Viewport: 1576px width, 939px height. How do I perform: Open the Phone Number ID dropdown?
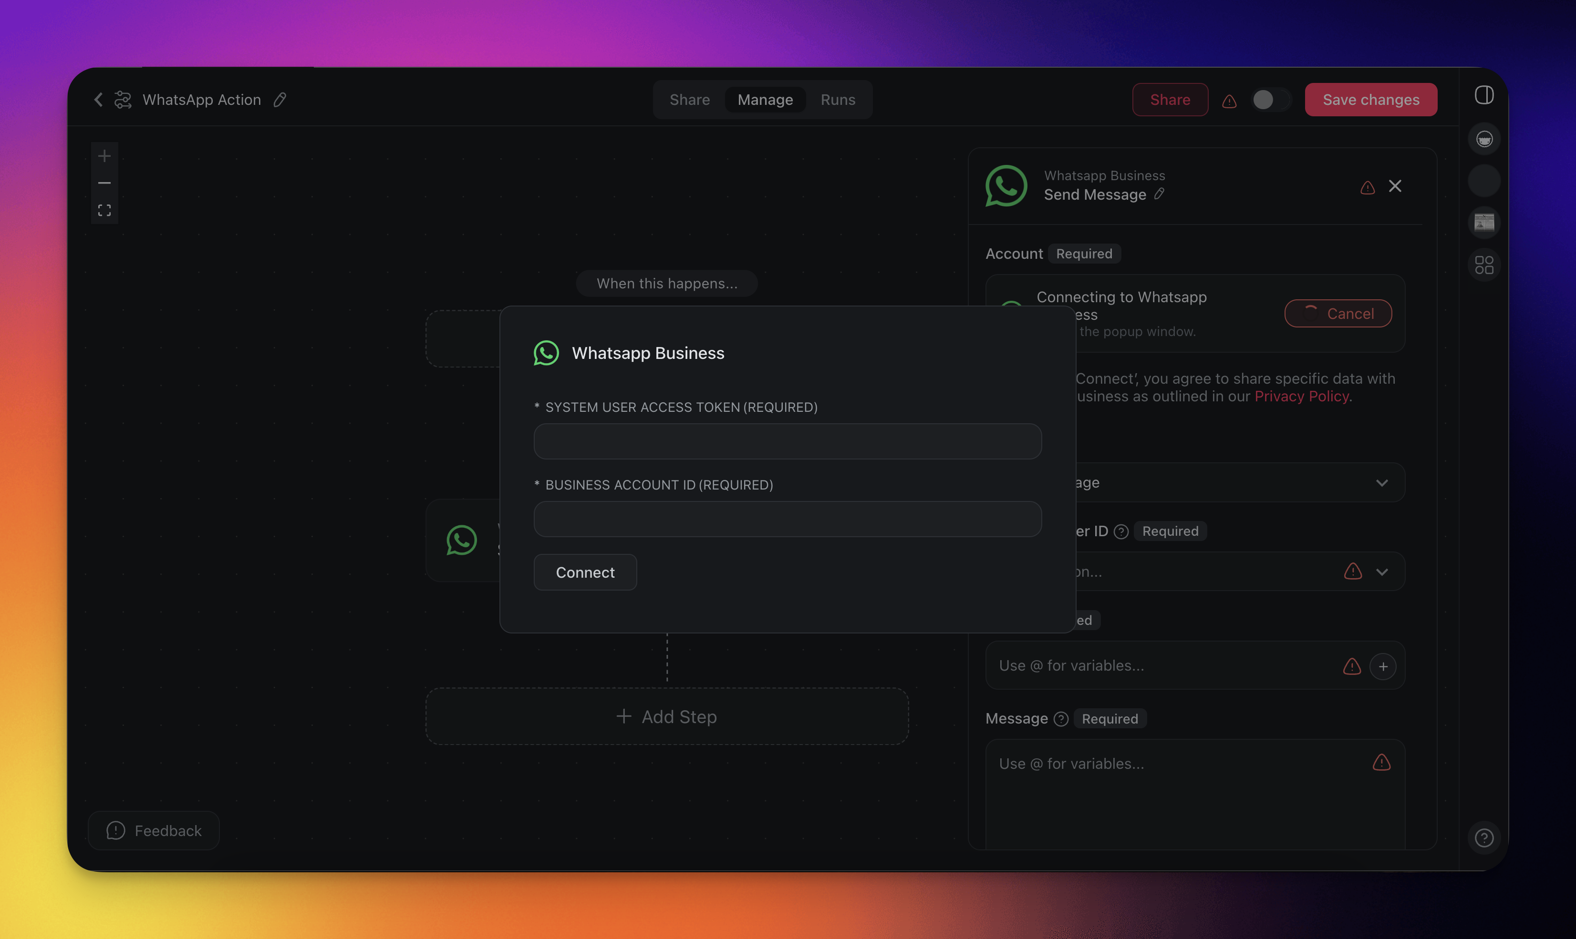[1381, 572]
